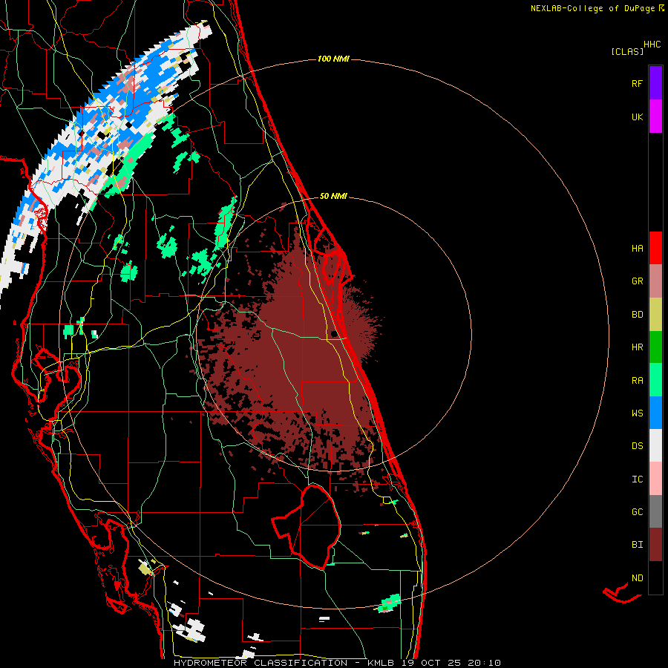Click the 100 NMI range ring label
668x668 pixels.
333,59
